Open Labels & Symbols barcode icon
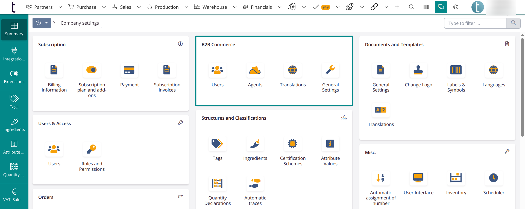 456,70
